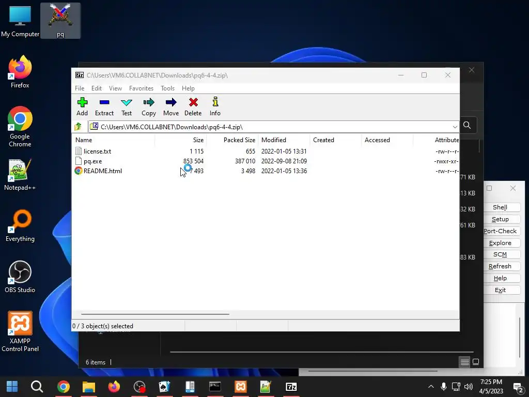Run the Test archive tool
The image size is (529, 397).
(127, 102)
